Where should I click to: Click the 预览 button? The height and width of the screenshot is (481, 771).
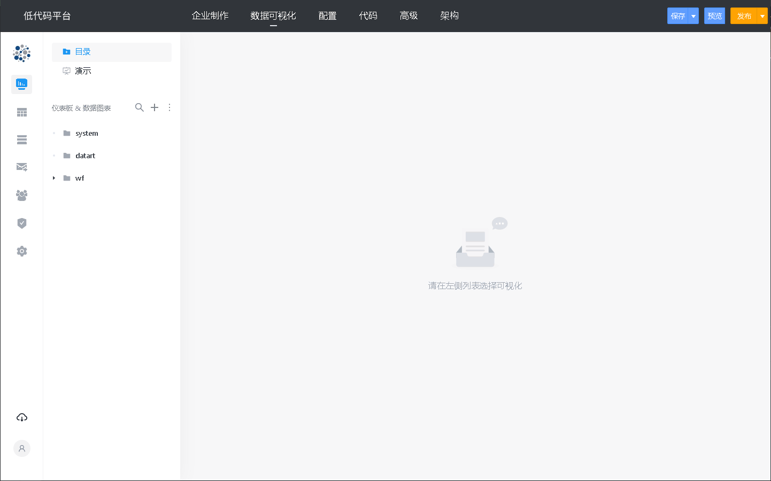tap(715, 16)
